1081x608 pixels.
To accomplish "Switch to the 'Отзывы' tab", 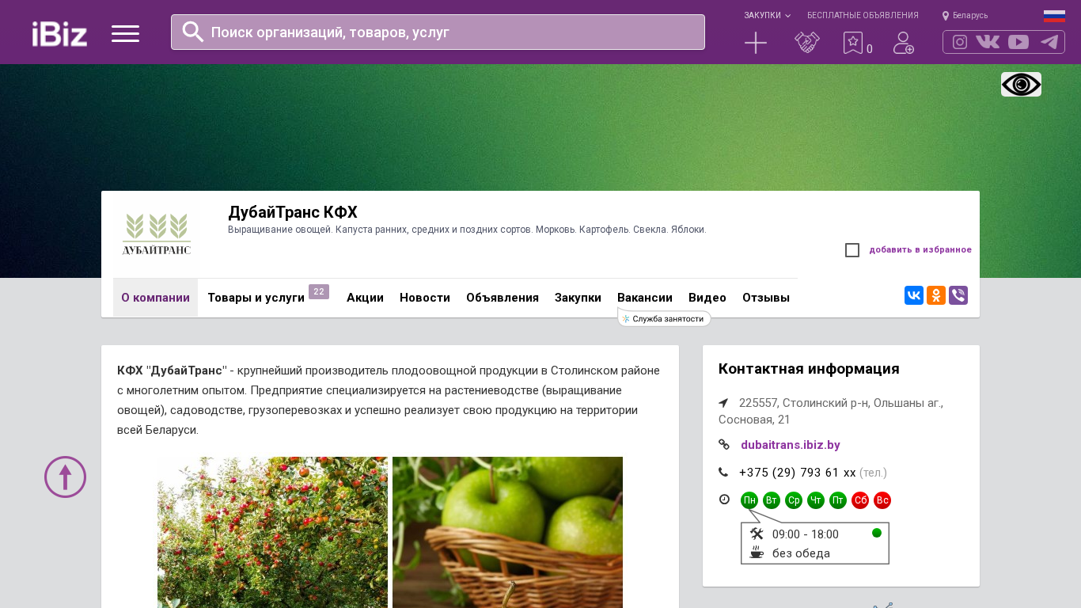I will click(x=766, y=298).
